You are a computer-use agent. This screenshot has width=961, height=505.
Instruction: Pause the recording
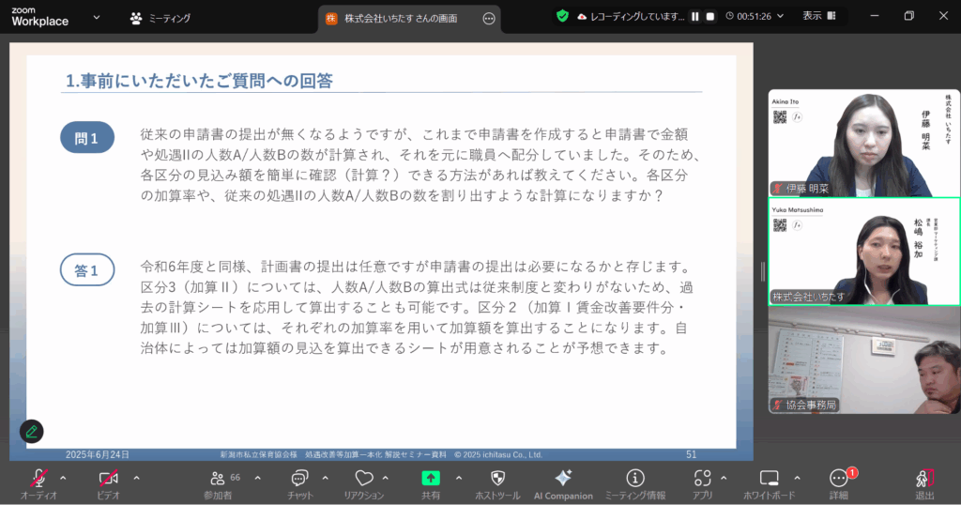point(695,16)
